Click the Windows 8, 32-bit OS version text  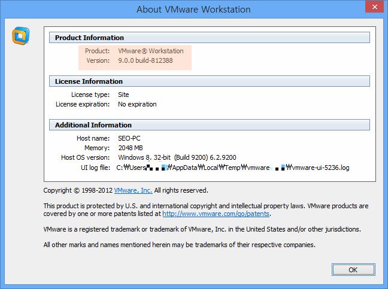[177, 157]
